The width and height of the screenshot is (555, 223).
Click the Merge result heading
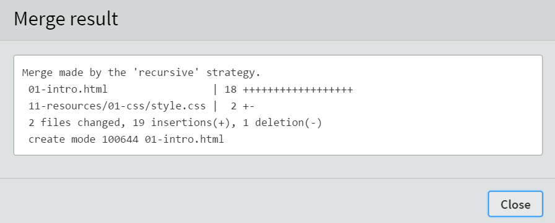coord(66,19)
